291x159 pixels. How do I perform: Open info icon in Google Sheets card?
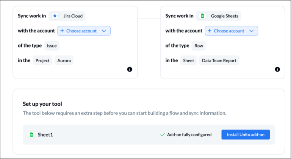pyautogui.click(x=277, y=69)
